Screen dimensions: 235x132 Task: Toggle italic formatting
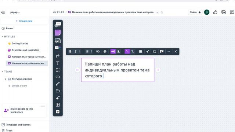coord(76,51)
